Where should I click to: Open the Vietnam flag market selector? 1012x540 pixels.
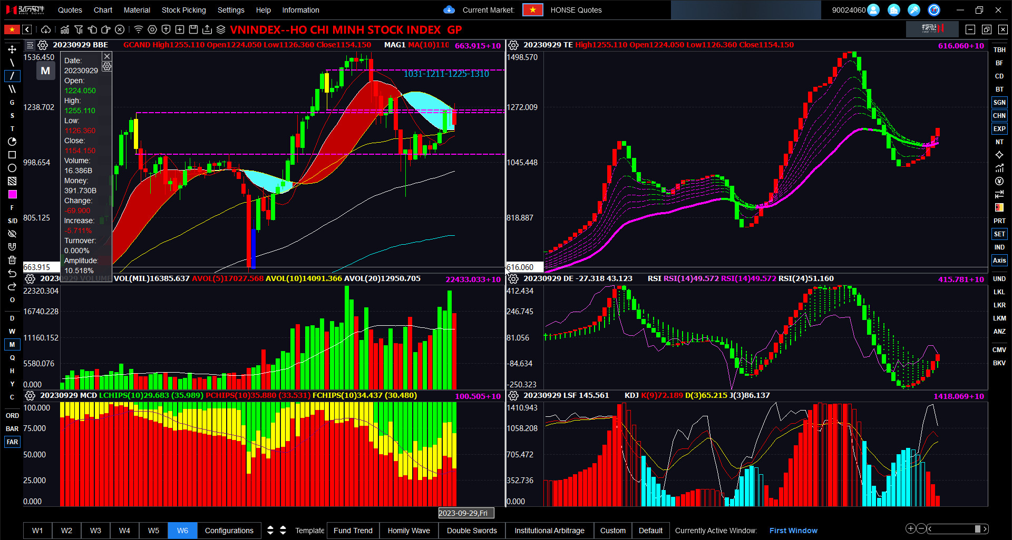(532, 10)
